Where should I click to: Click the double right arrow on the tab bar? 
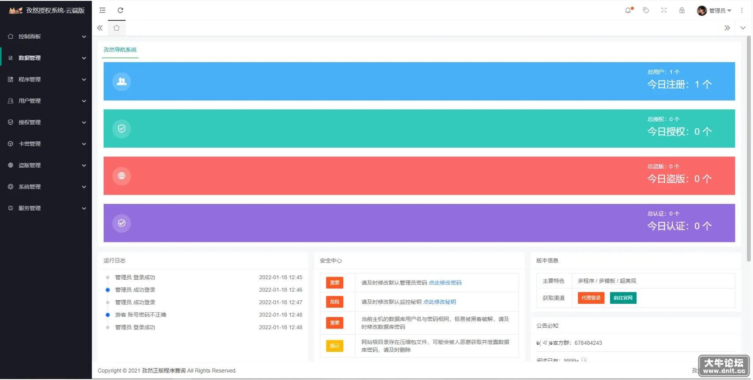[727, 28]
